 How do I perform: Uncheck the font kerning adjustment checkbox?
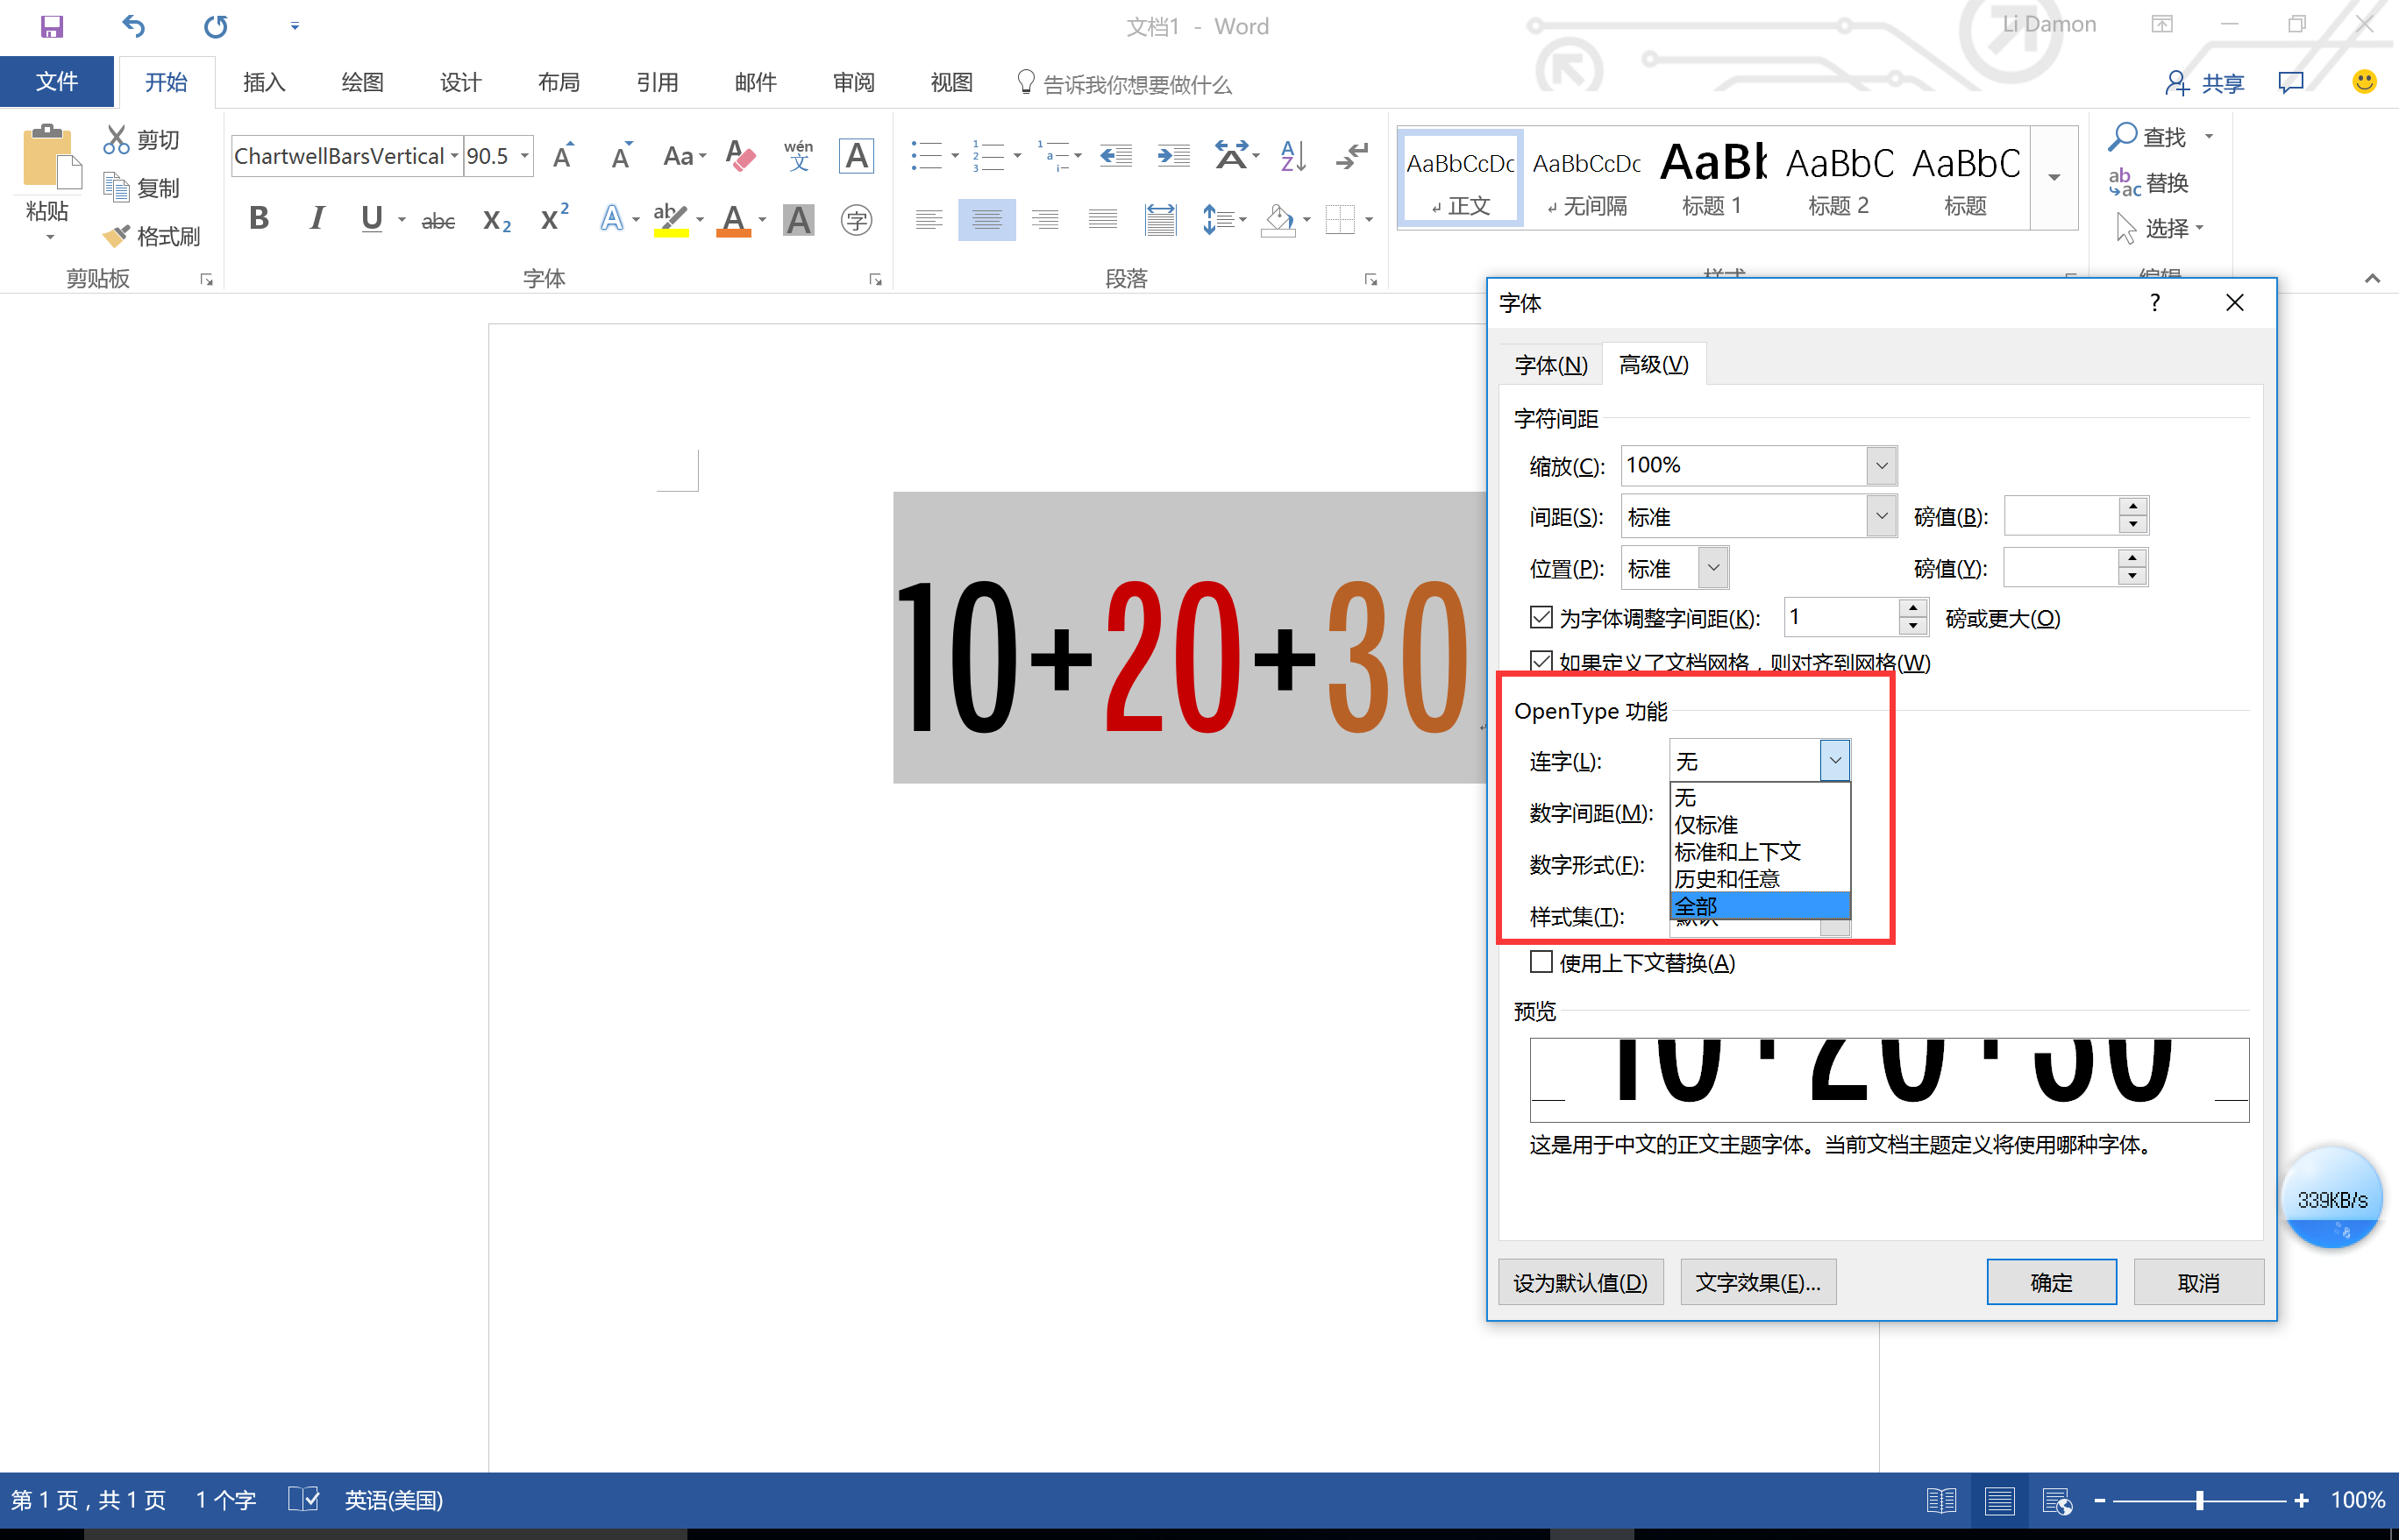1541,617
